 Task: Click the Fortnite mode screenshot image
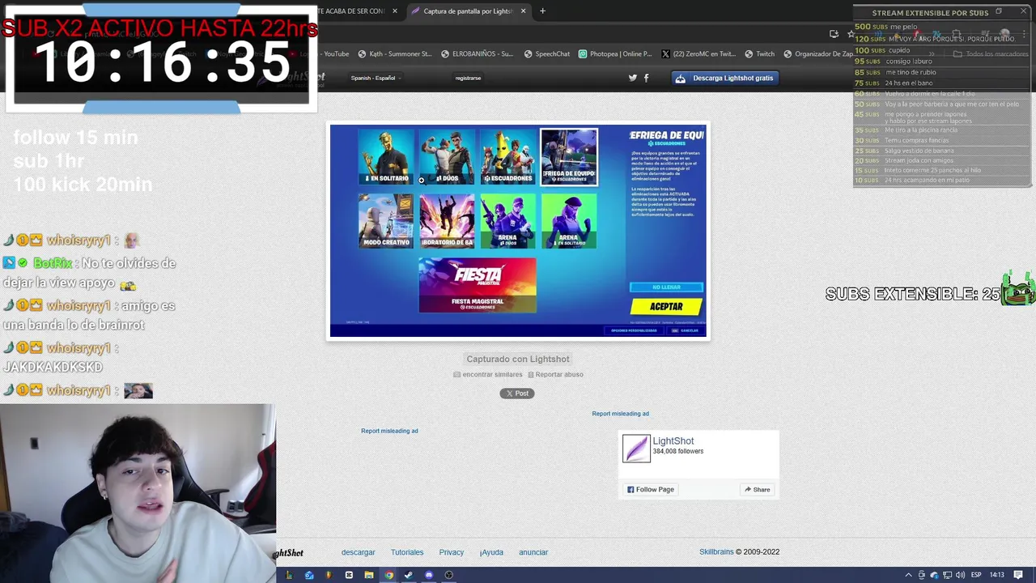[x=518, y=231]
